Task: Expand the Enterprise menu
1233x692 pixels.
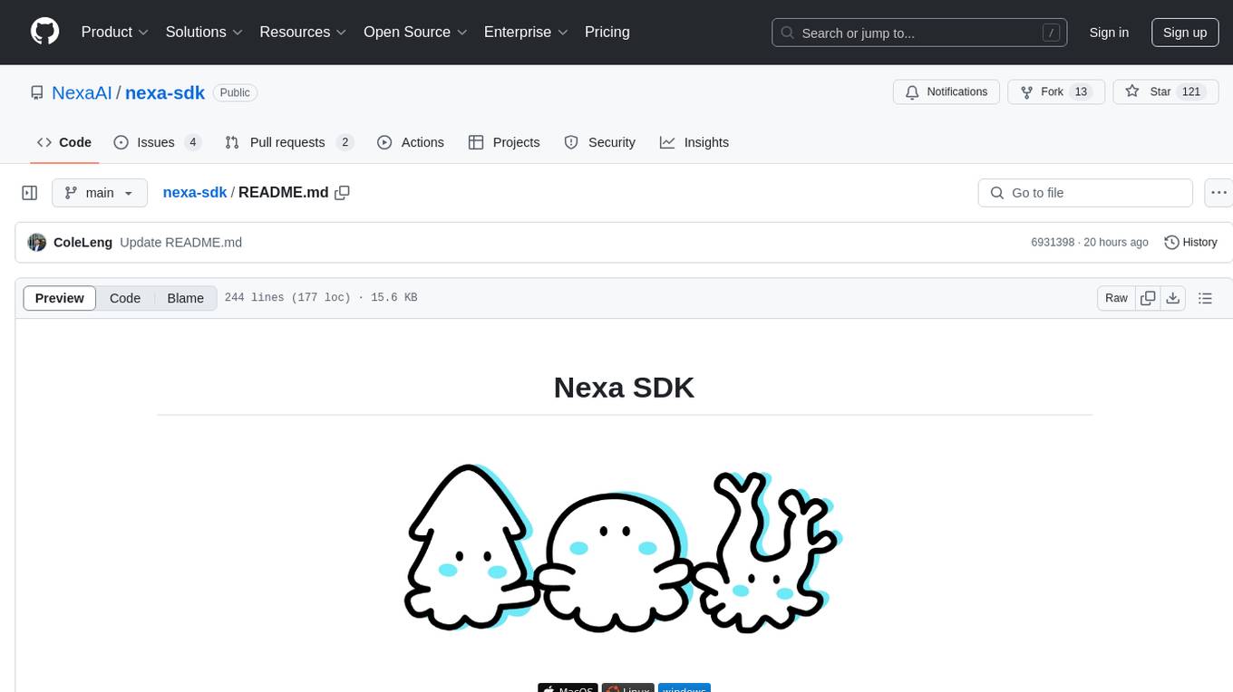Action: coord(526,32)
